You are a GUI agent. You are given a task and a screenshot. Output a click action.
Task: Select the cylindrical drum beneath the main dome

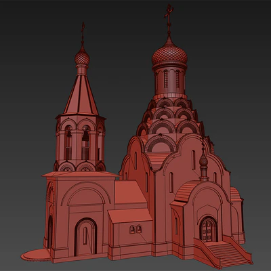click(170, 81)
